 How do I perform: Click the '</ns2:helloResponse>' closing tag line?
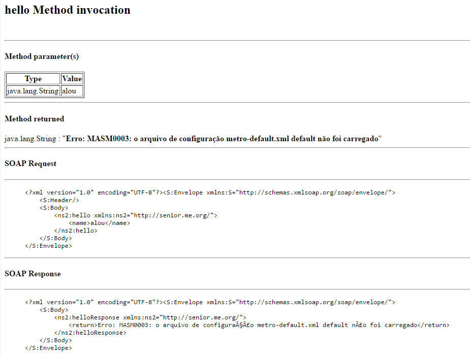pos(90,333)
